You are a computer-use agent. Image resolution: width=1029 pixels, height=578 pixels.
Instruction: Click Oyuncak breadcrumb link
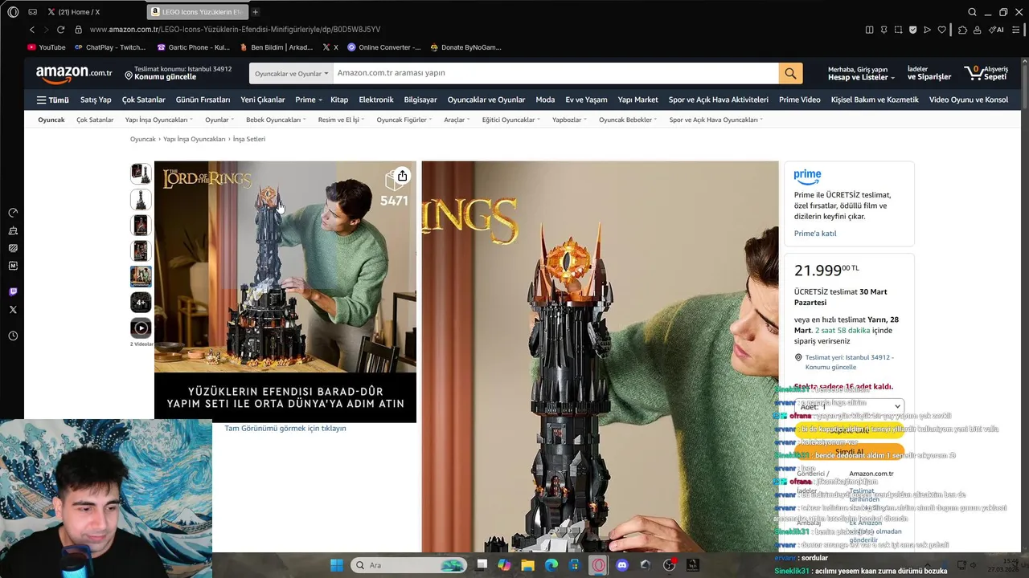coord(143,139)
